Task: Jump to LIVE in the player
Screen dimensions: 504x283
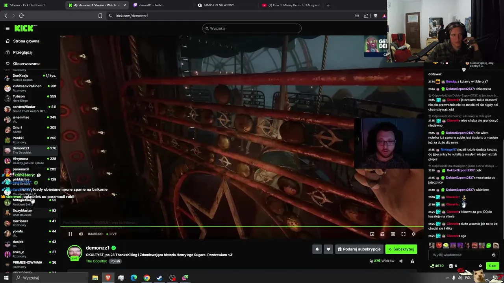Action: coord(111,234)
